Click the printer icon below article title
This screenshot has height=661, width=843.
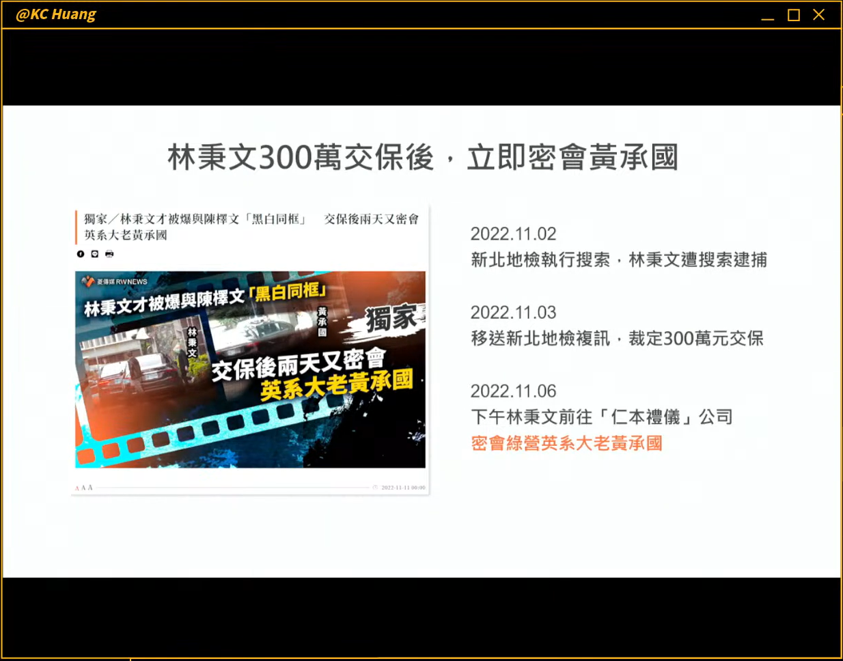pyautogui.click(x=109, y=254)
